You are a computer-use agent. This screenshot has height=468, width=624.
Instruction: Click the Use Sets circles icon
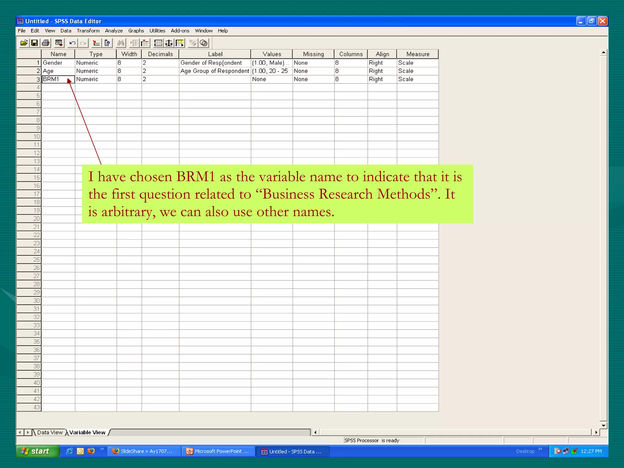(x=204, y=43)
